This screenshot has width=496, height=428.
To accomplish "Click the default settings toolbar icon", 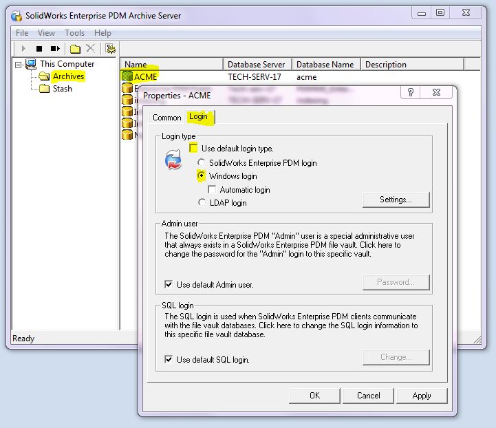I will tap(109, 49).
